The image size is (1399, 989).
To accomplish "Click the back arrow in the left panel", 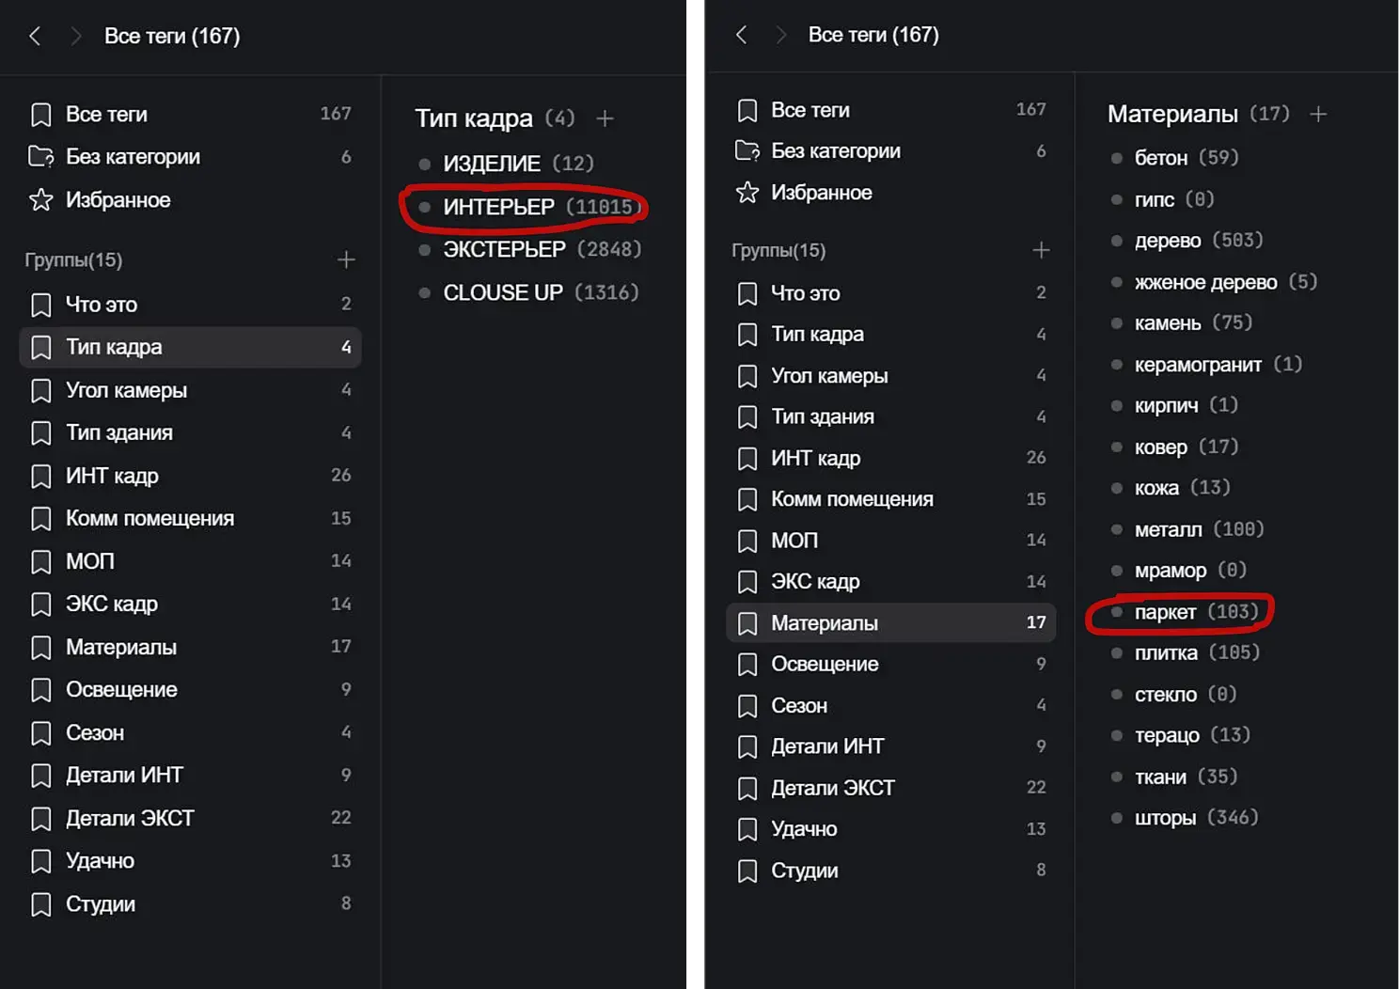I will coord(35,37).
